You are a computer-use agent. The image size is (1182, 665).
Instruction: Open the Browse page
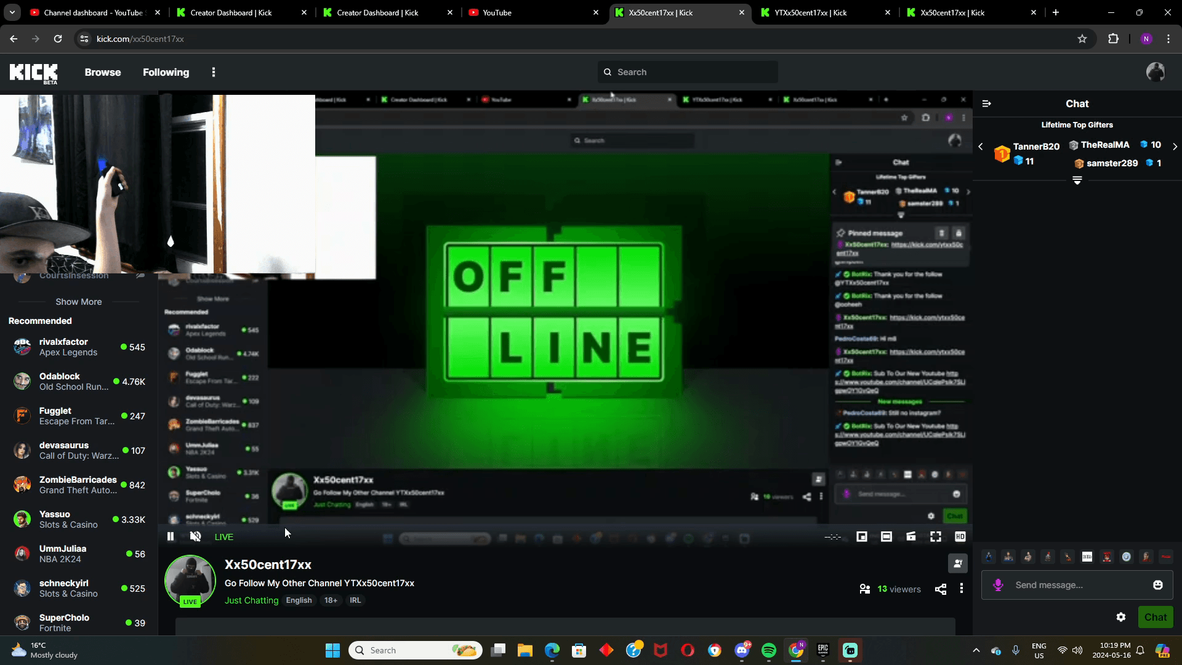[x=103, y=72]
